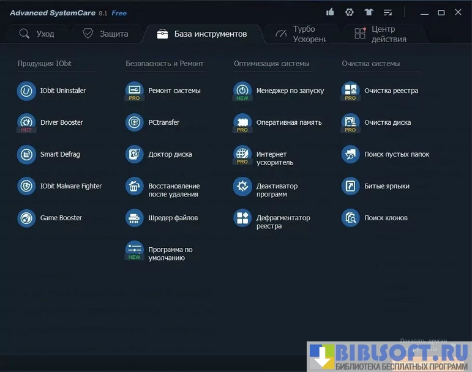
Task: Switch to the Уход tab
Action: click(x=37, y=34)
